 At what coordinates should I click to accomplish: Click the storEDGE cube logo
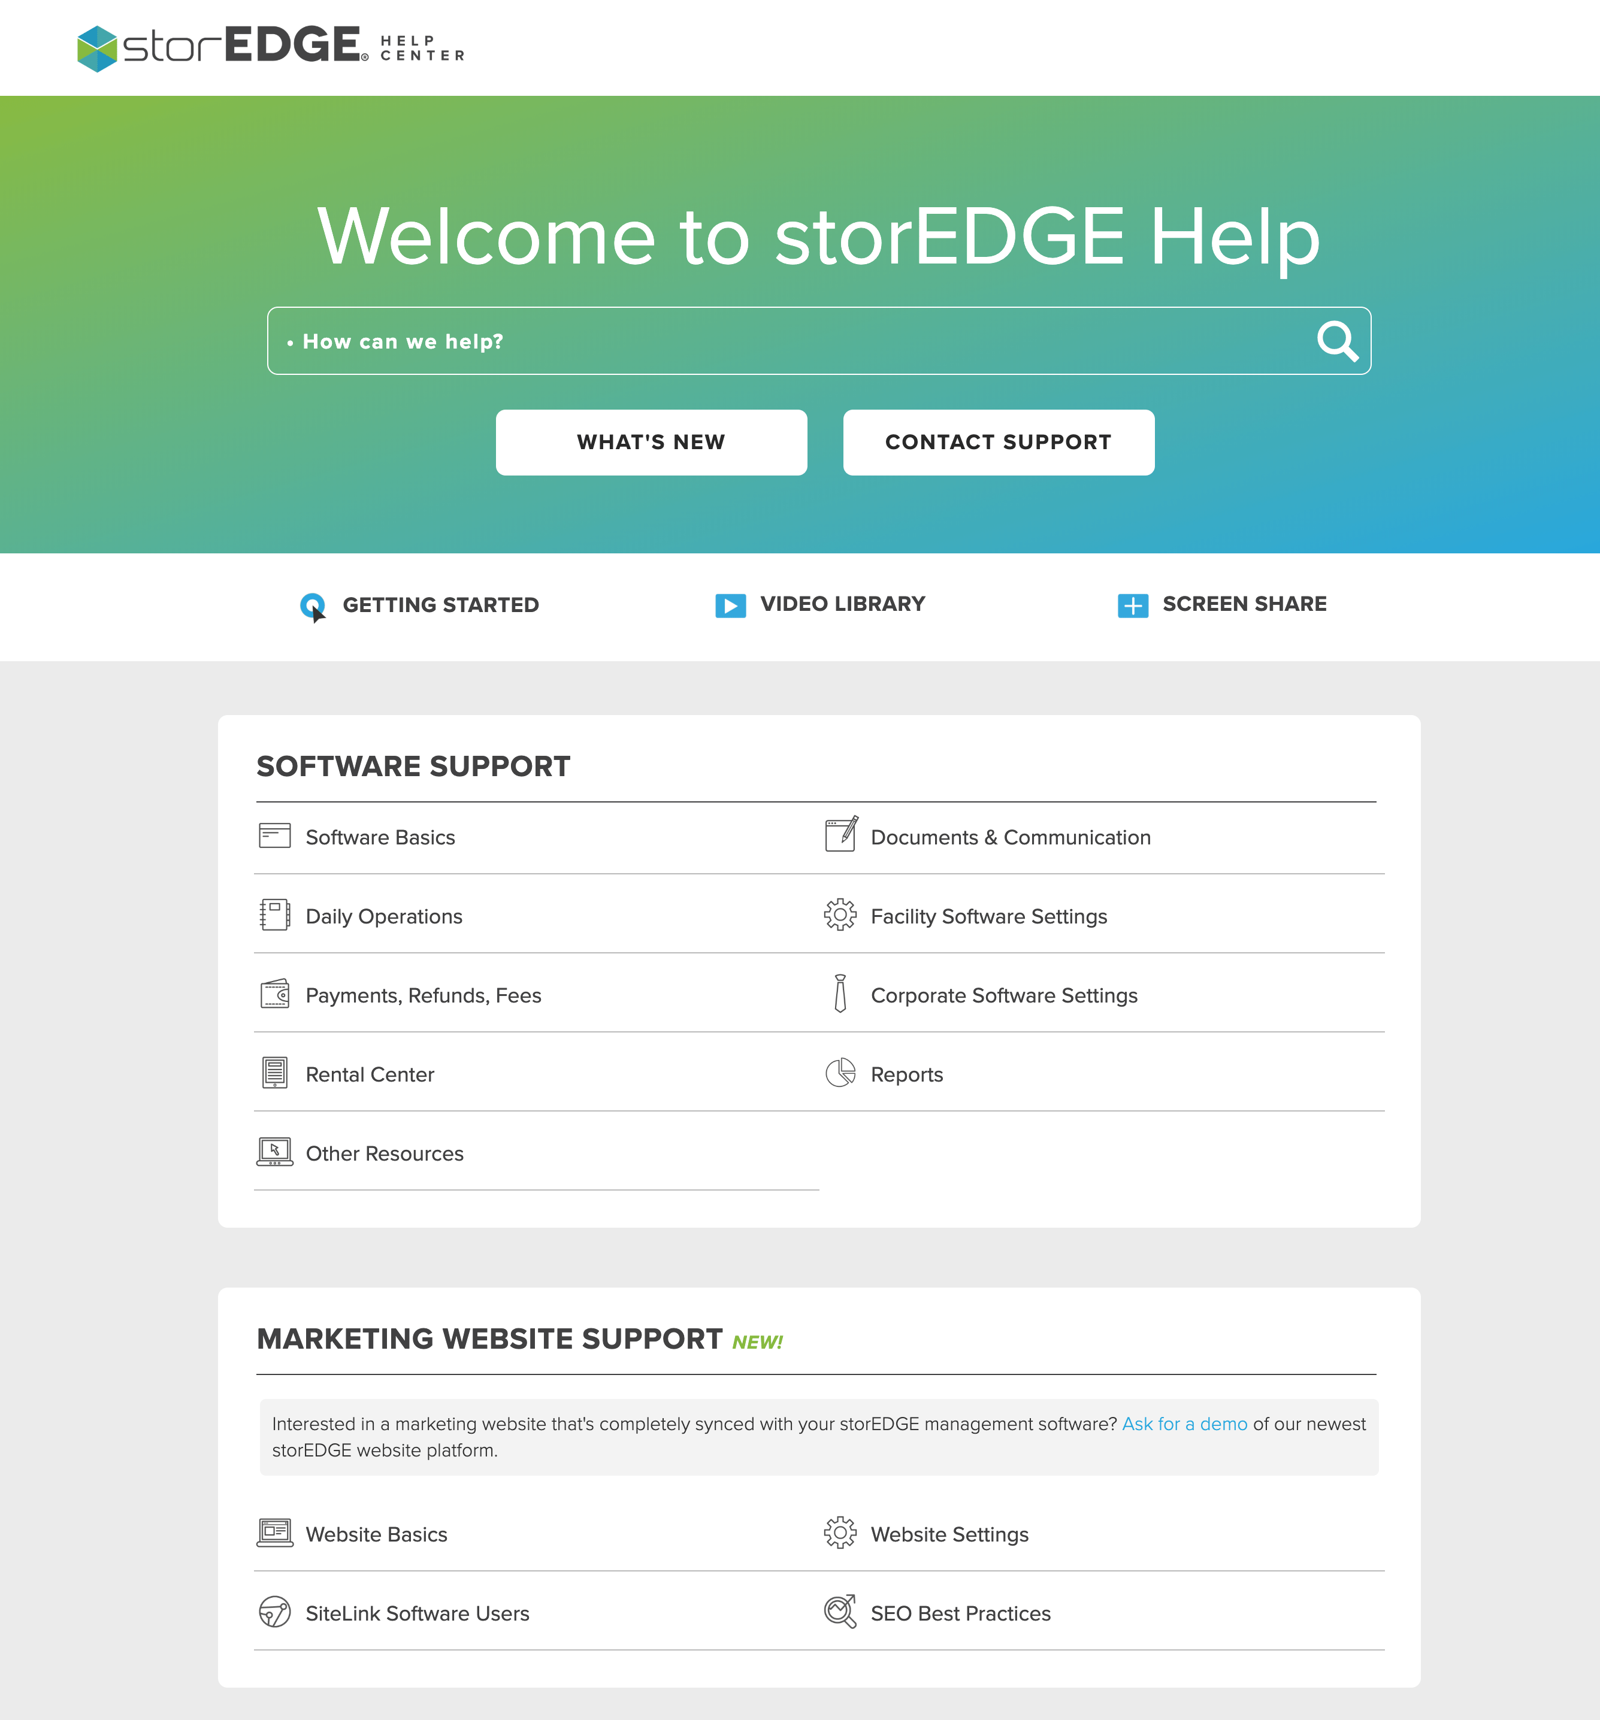pyautogui.click(x=97, y=49)
